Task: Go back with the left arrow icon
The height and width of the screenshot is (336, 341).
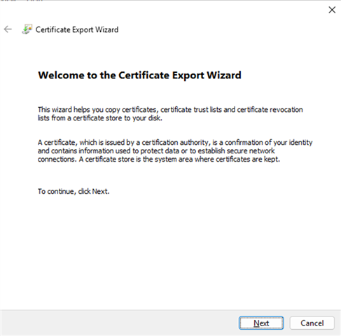Action: click(8, 29)
